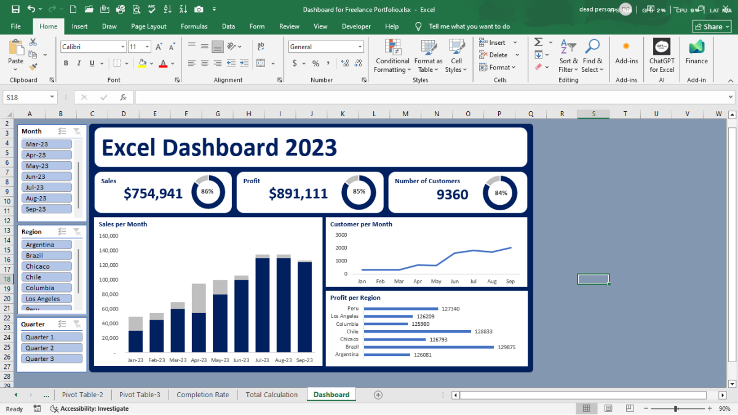Click the Wrap Text icon
738x415 pixels.
point(260,47)
